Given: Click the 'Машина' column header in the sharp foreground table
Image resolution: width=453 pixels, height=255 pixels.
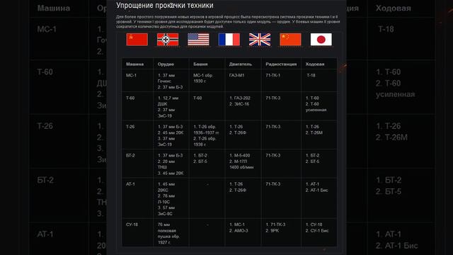Looking at the screenshot, I should (x=134, y=64).
